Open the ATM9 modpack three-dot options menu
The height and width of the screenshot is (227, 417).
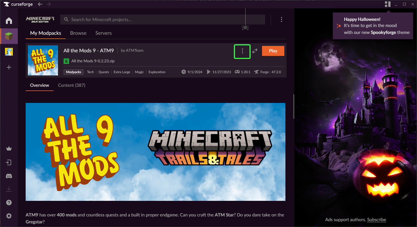[x=242, y=51]
